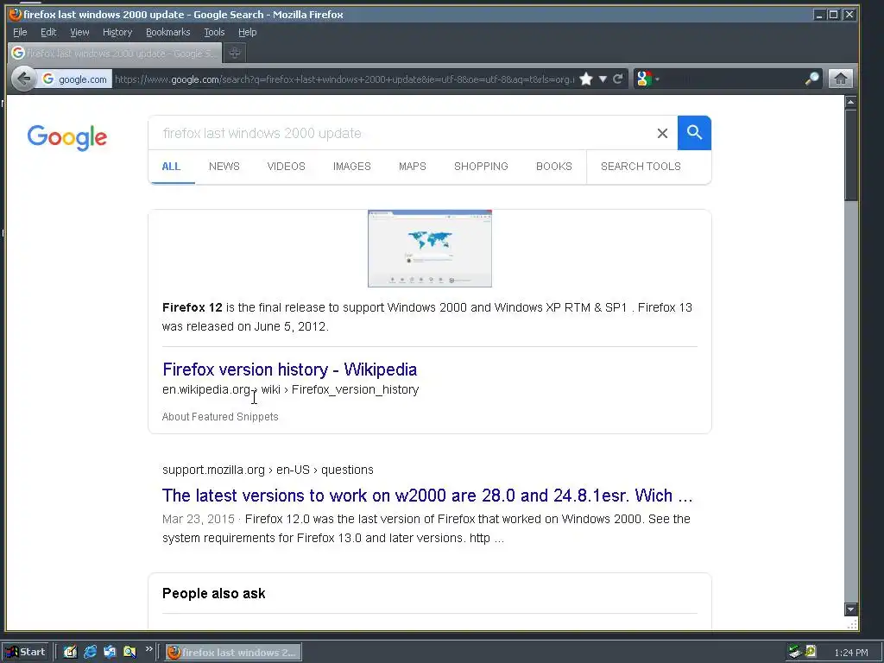
Task: Select the ALL results tab
Action: tap(172, 167)
